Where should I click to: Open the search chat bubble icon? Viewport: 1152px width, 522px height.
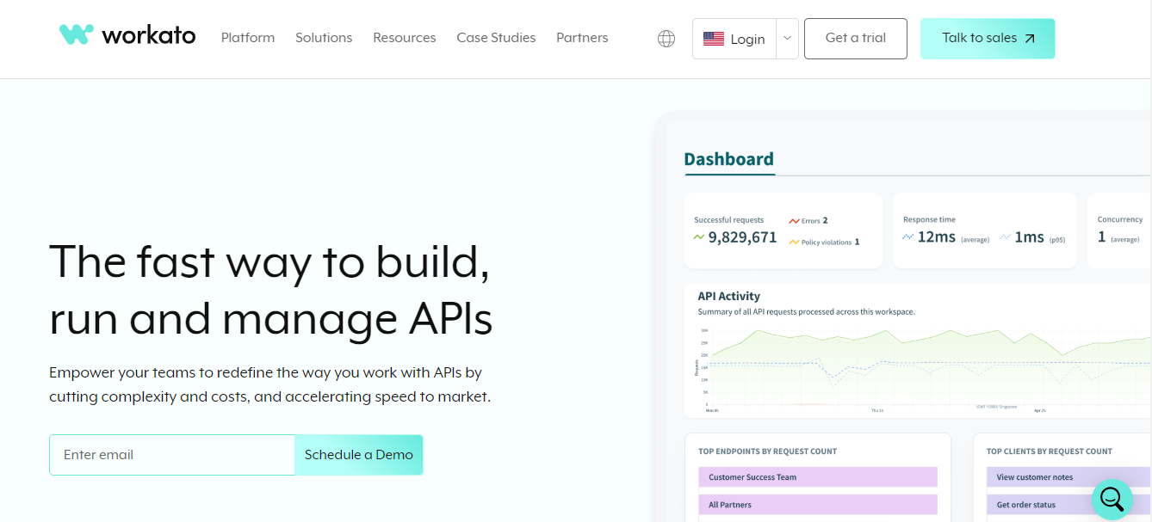[1112, 499]
